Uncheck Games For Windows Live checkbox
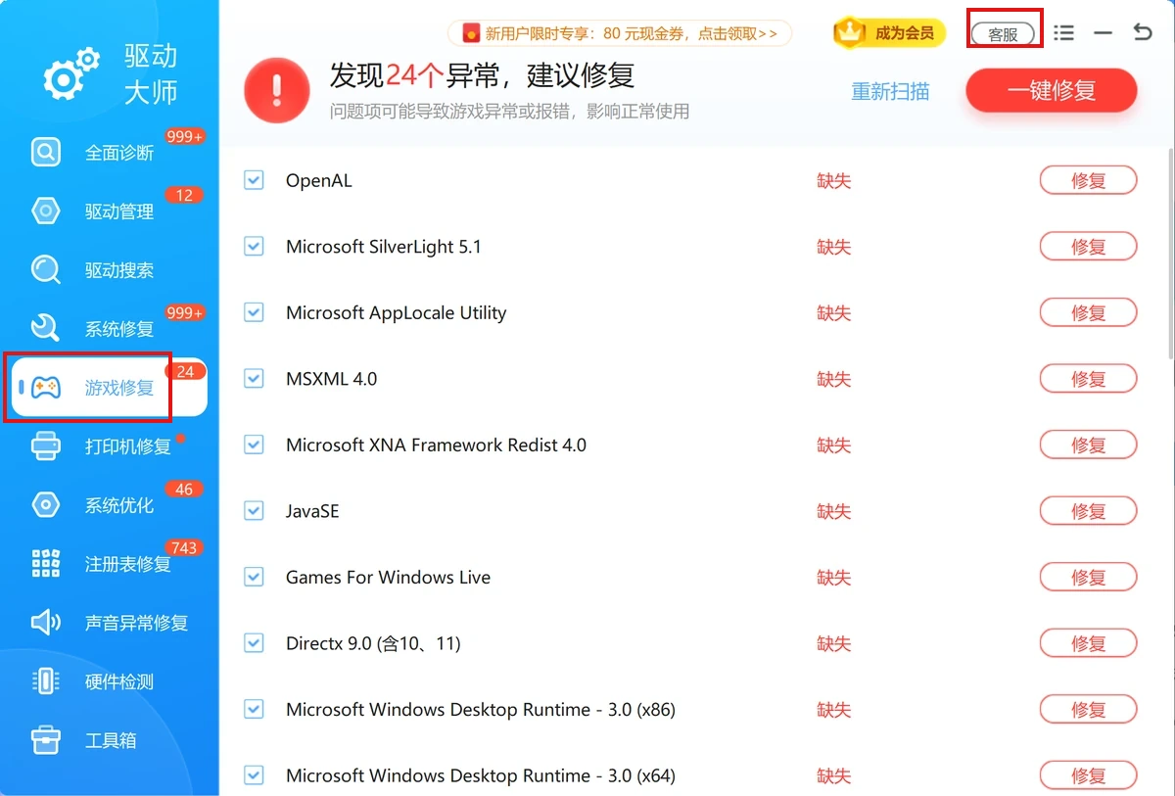This screenshot has width=1175, height=796. point(254,577)
